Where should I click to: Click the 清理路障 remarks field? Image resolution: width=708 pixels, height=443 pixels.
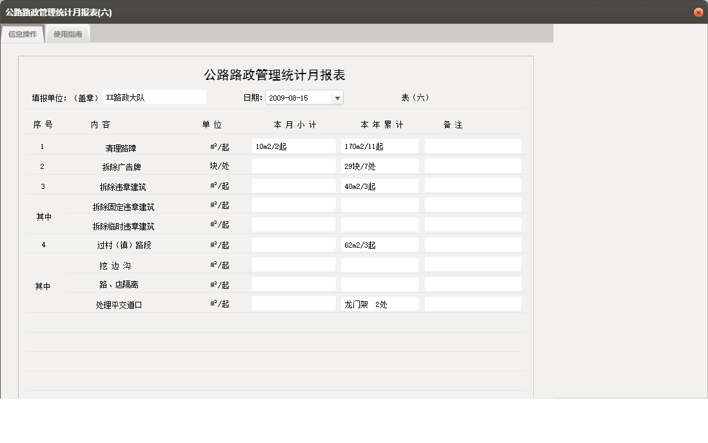[x=473, y=145]
